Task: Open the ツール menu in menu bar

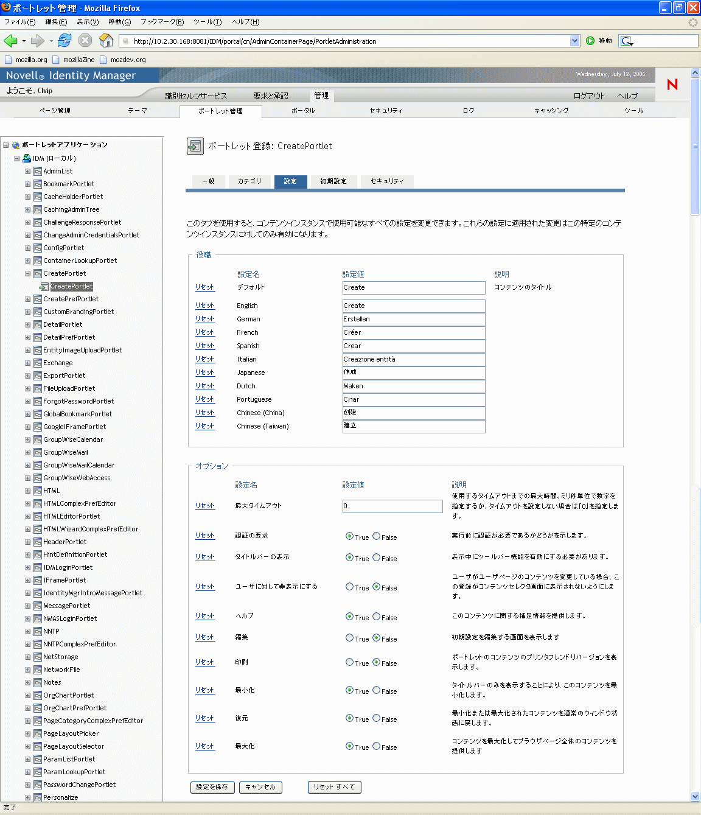Action: click(x=208, y=22)
